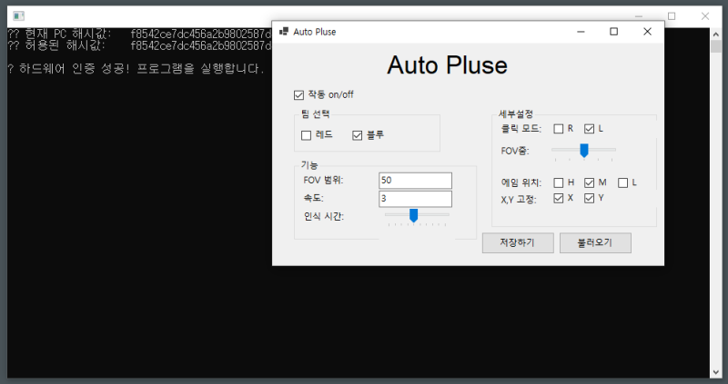Screen dimensions: 728x384
Task: Enable the R option for 클릭 모드
Action: pos(559,129)
